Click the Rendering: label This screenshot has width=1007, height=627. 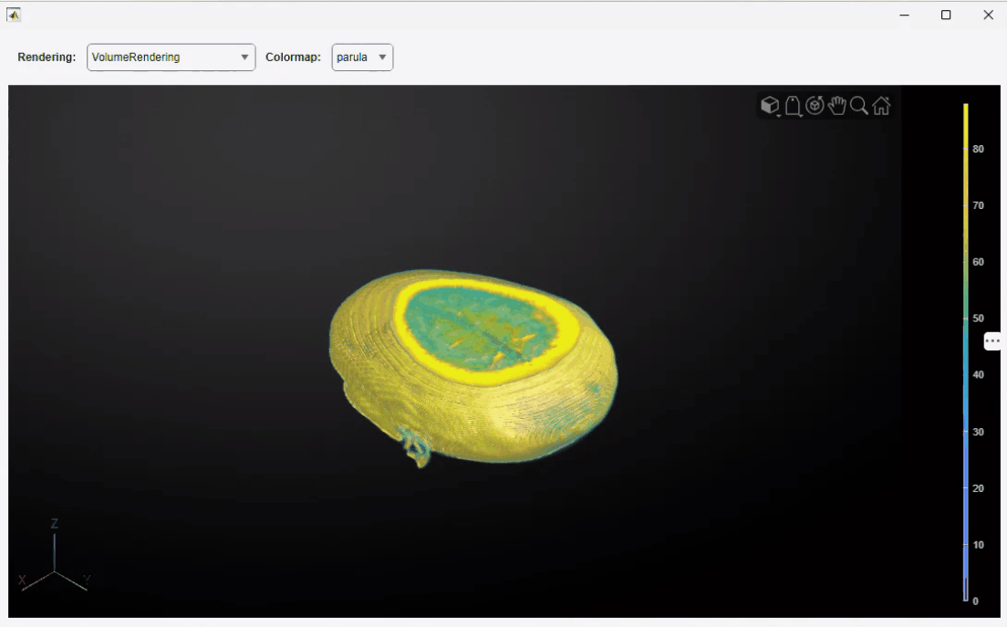pos(47,57)
